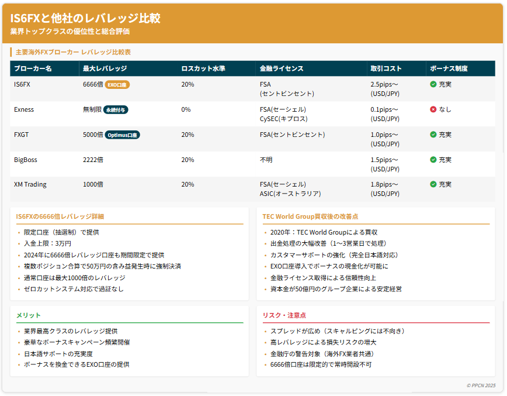Click the red X icon in the Exness row
Screen dimensions: 507x396
point(433,109)
